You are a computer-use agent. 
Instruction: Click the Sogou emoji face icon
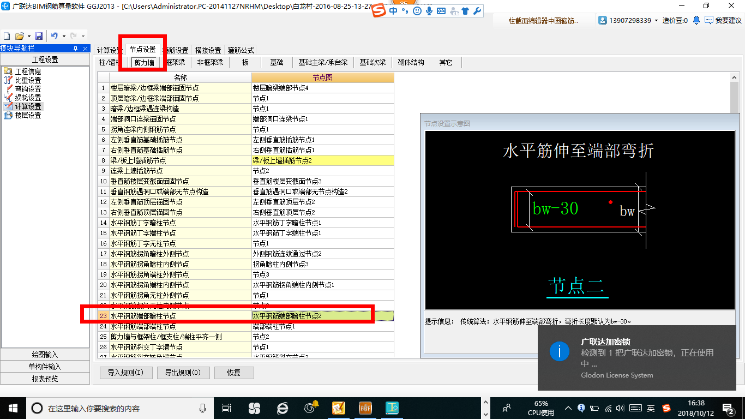[x=417, y=11]
